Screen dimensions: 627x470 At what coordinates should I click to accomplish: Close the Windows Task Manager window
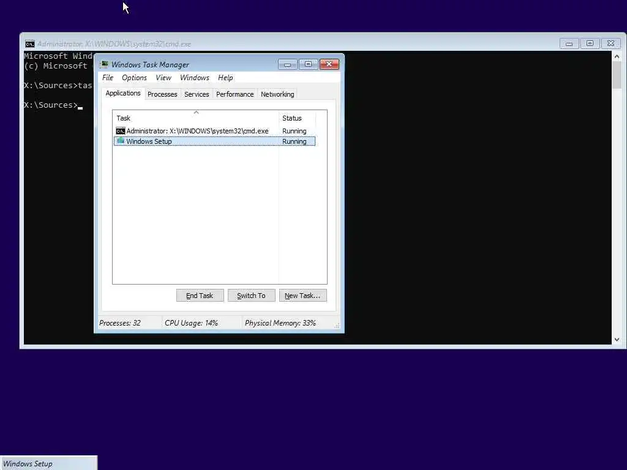click(329, 64)
